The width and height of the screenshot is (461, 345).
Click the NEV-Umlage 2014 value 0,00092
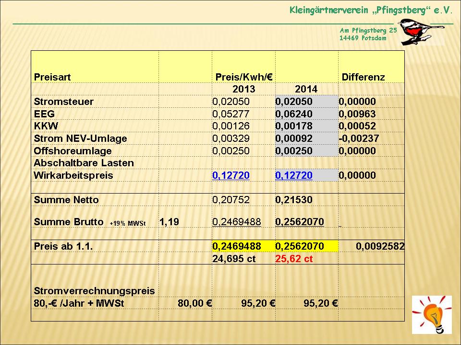[x=294, y=138]
